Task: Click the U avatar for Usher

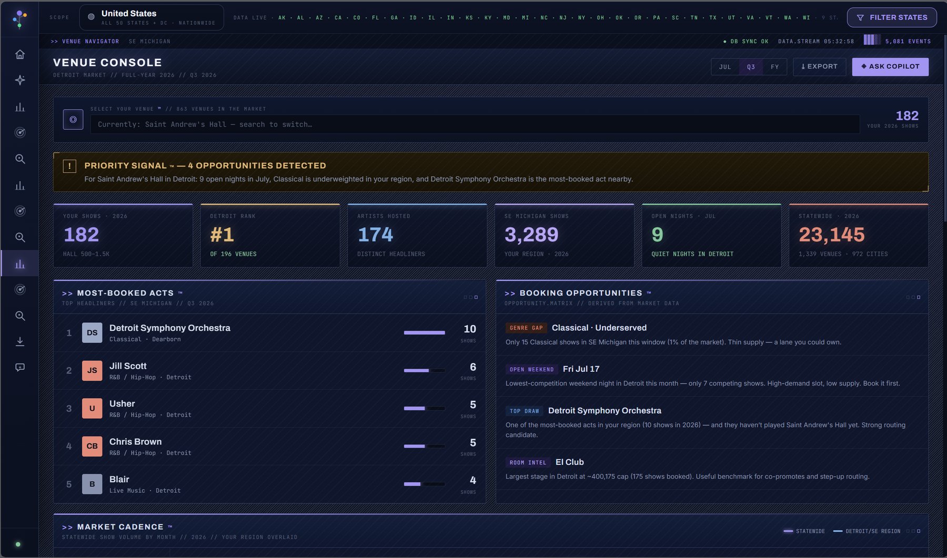Action: [92, 409]
